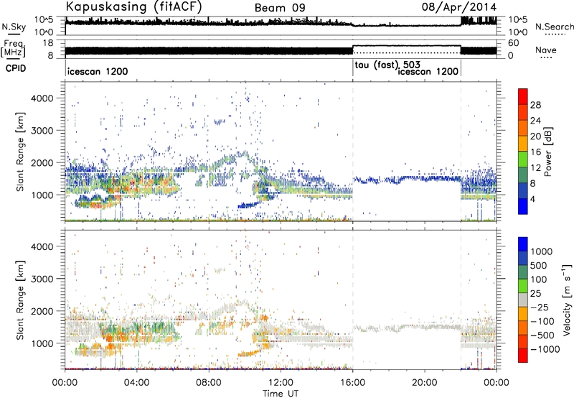Screen dimensions: 574x398
Task: Click 'Slant Range [km]' label of velocity panel
Action: (20, 300)
